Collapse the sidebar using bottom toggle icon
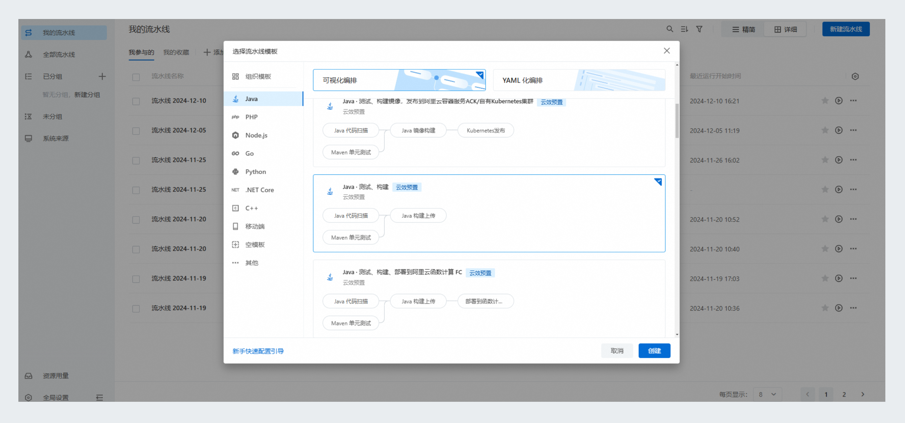This screenshot has width=905, height=423. [x=99, y=397]
